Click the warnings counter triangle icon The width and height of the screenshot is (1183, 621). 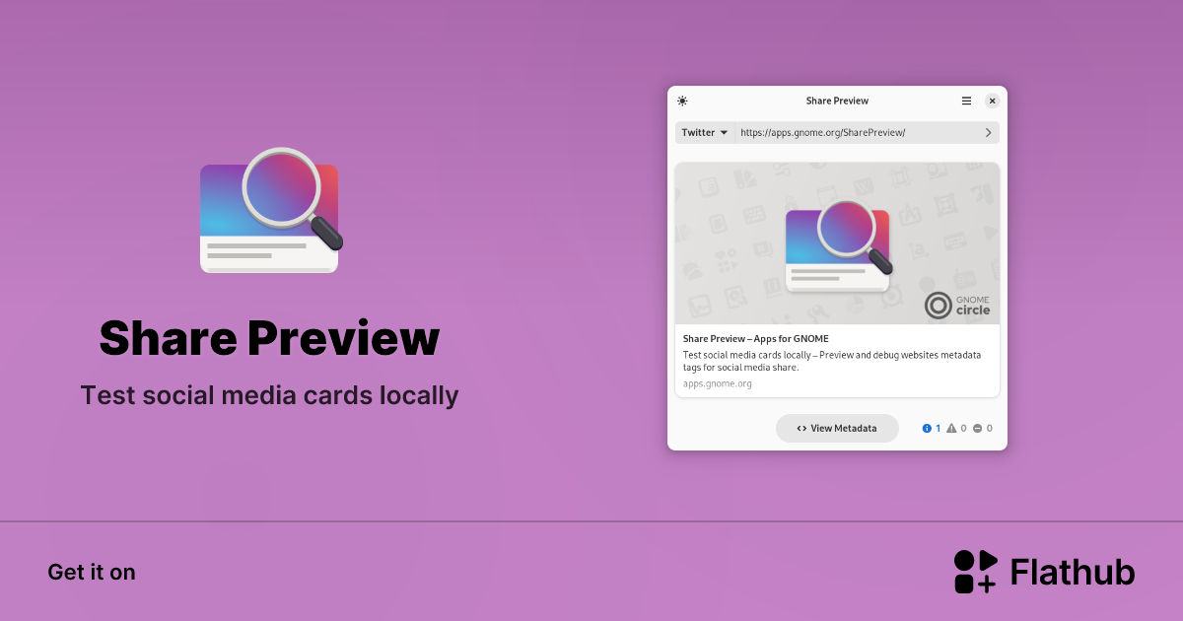952,428
